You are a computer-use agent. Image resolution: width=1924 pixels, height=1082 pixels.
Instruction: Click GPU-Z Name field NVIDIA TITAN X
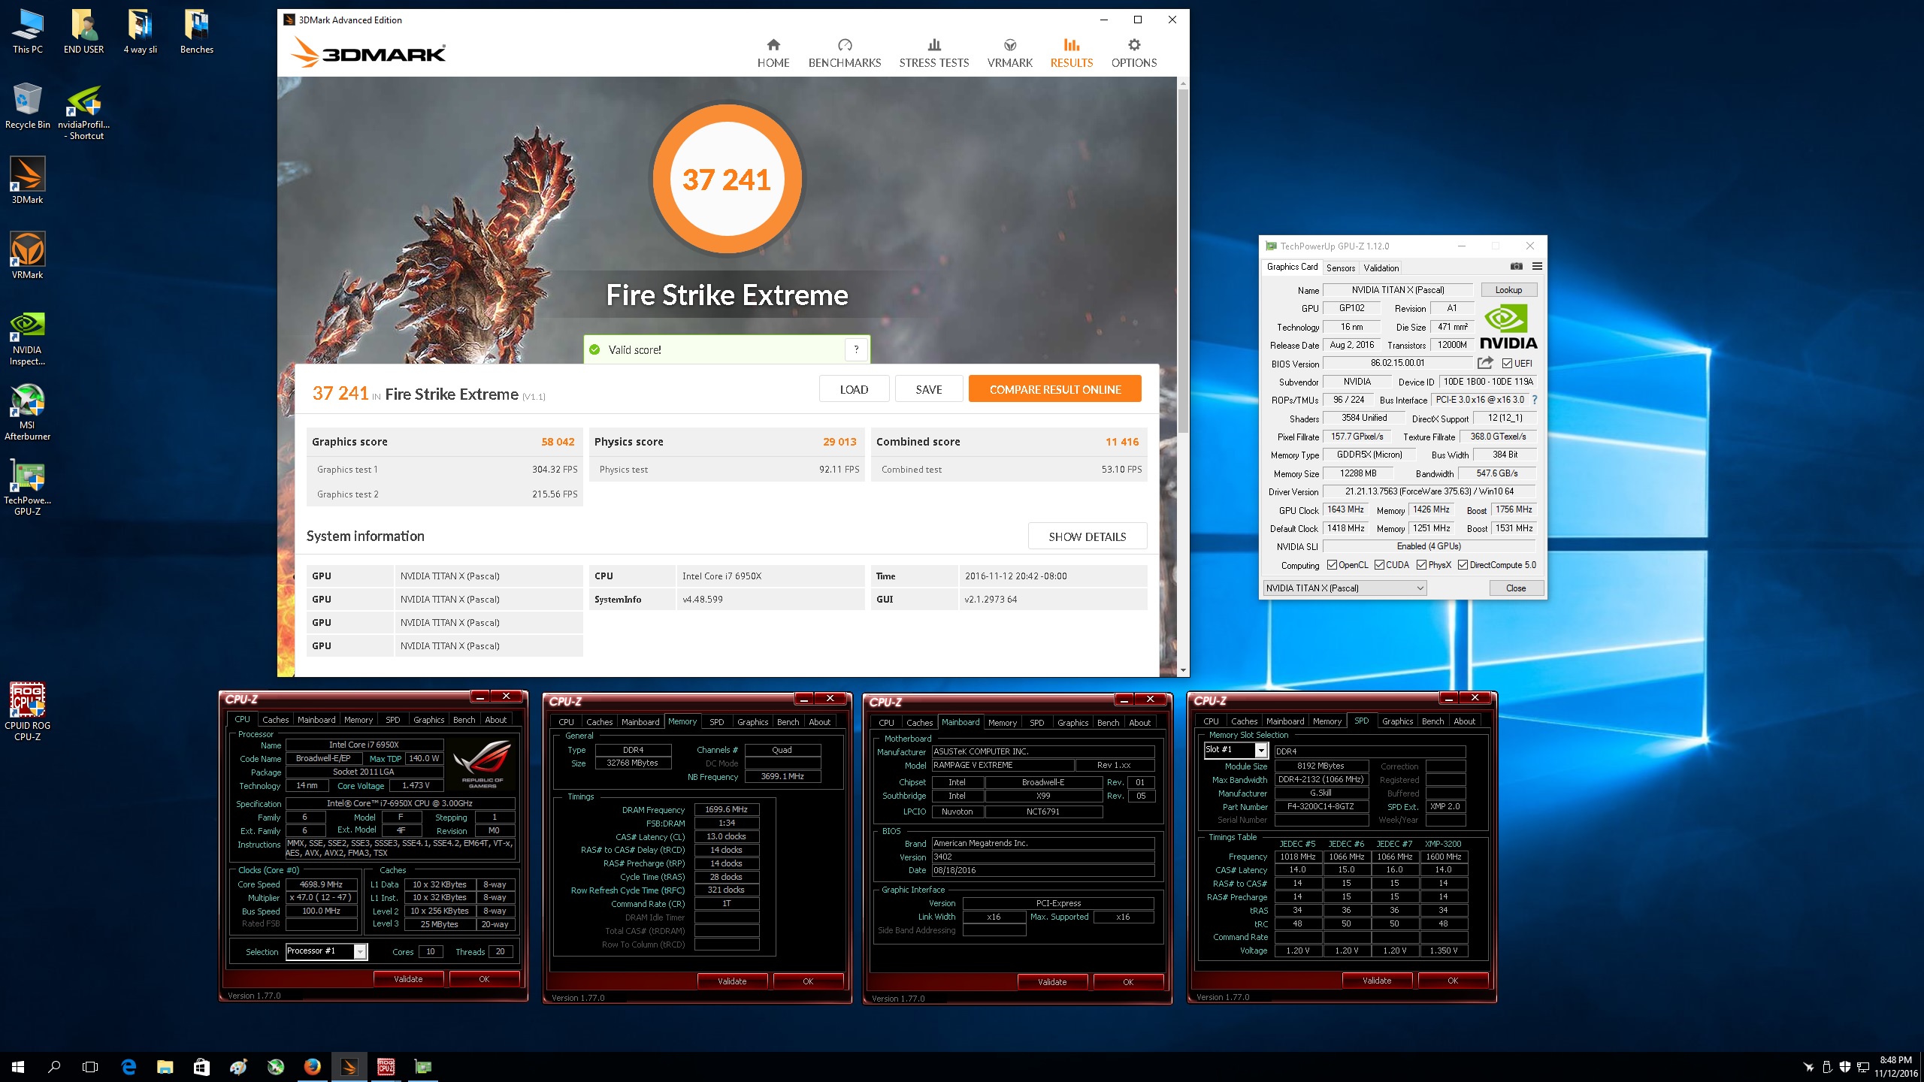click(x=1398, y=290)
